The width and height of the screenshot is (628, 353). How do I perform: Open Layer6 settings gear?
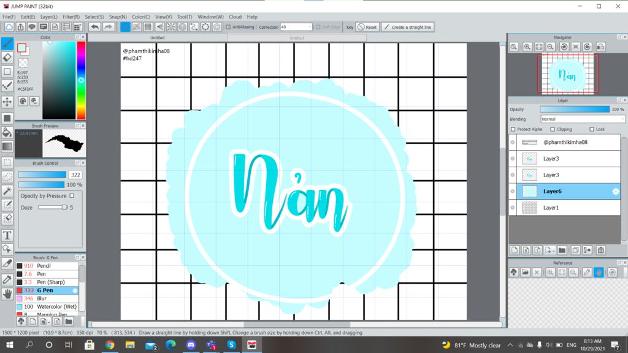pos(616,191)
